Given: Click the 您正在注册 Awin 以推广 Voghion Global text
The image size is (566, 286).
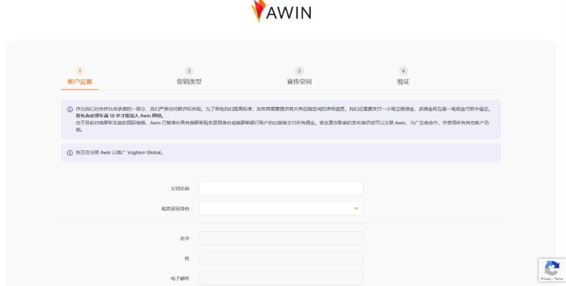Looking at the screenshot, I should 120,152.
